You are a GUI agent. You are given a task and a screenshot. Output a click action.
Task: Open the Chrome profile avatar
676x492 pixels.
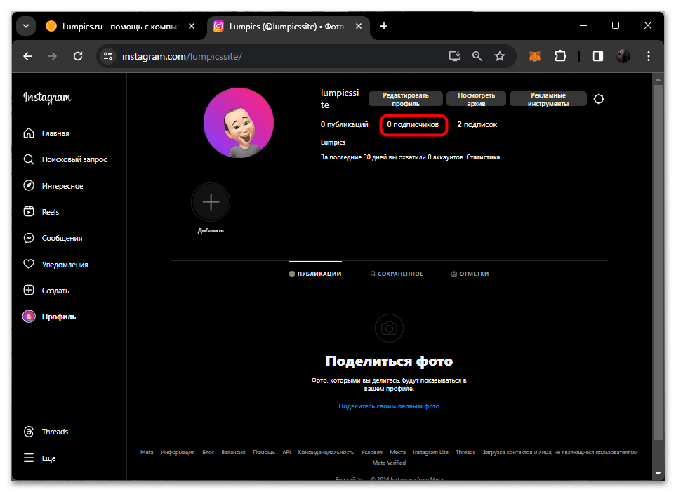[623, 56]
